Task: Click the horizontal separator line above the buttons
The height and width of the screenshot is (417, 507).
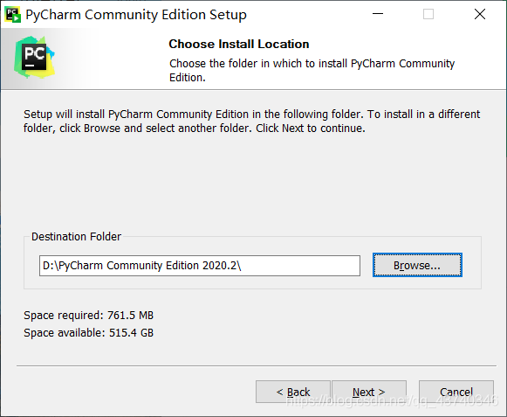Action: click(x=257, y=365)
